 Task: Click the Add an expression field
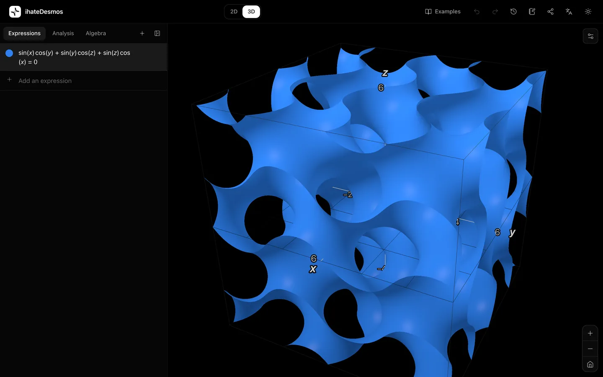(84, 81)
